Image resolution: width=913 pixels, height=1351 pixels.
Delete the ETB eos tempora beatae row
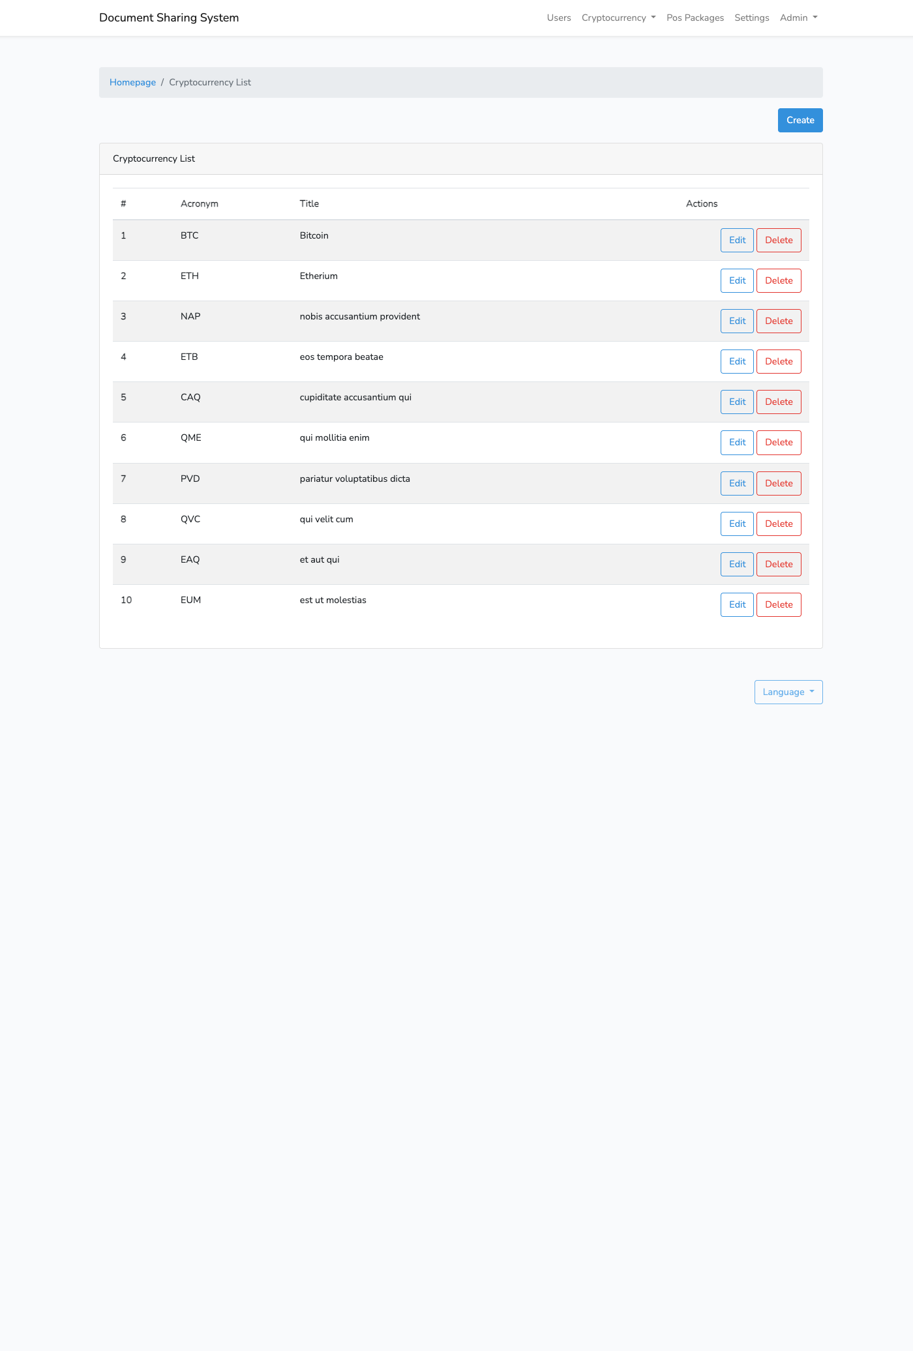point(779,361)
